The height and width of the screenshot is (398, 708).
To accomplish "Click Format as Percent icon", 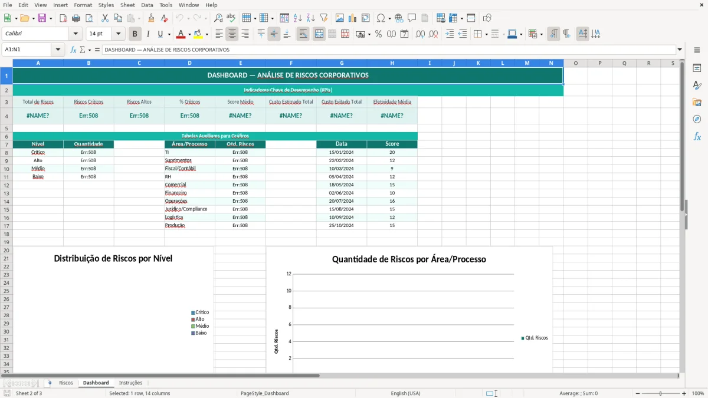I will pos(379,34).
